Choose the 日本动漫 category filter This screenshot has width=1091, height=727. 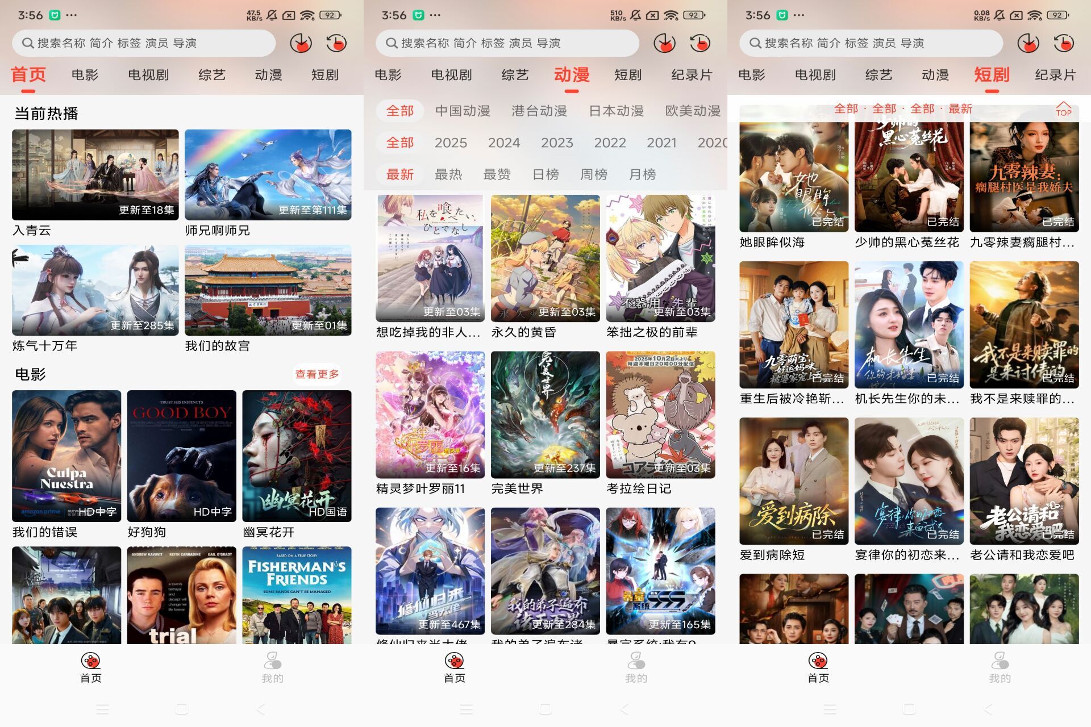click(x=617, y=111)
